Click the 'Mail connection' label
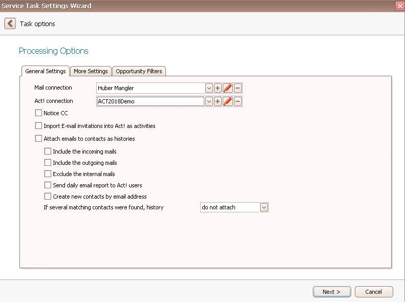This screenshot has height=302, width=405. (x=53, y=88)
